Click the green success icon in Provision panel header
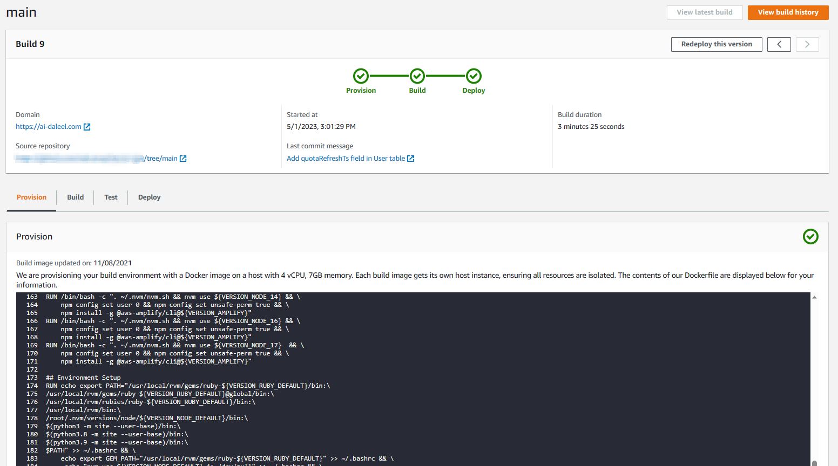This screenshot has height=466, width=838. pyautogui.click(x=810, y=236)
